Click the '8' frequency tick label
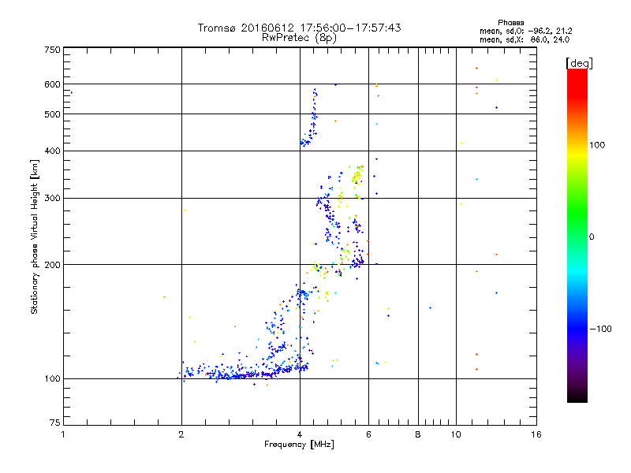Screen dimensions: 631x473 click(x=418, y=434)
